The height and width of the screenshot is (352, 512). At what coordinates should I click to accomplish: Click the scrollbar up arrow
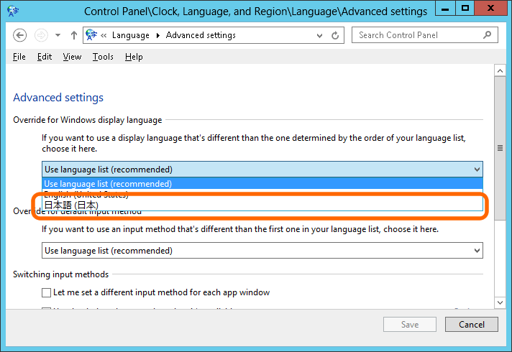pos(500,70)
